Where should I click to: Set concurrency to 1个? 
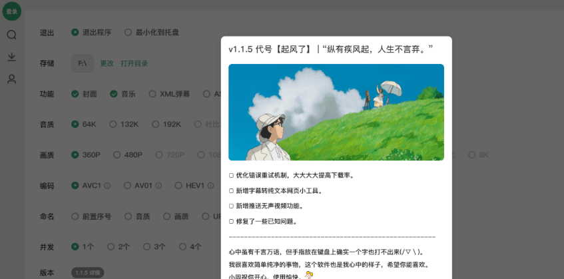83,246
